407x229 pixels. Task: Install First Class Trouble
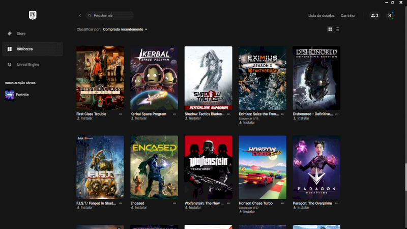click(x=84, y=119)
